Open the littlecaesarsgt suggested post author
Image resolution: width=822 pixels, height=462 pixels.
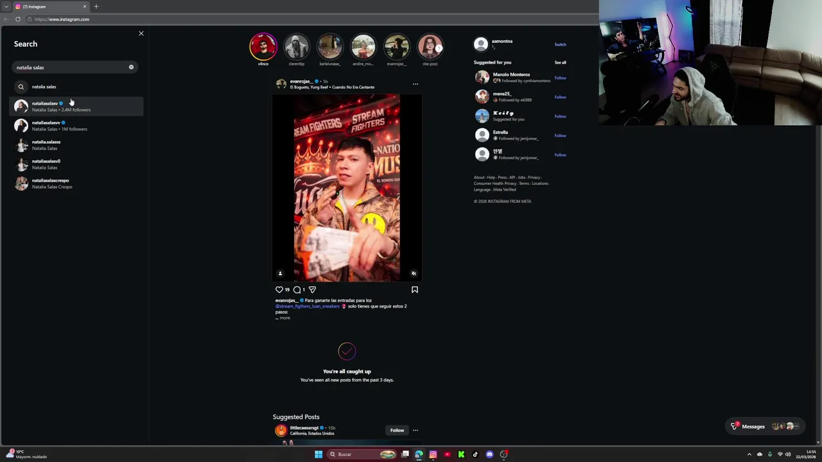click(x=304, y=428)
